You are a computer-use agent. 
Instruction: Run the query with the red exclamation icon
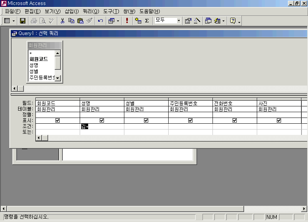[x=127, y=21]
